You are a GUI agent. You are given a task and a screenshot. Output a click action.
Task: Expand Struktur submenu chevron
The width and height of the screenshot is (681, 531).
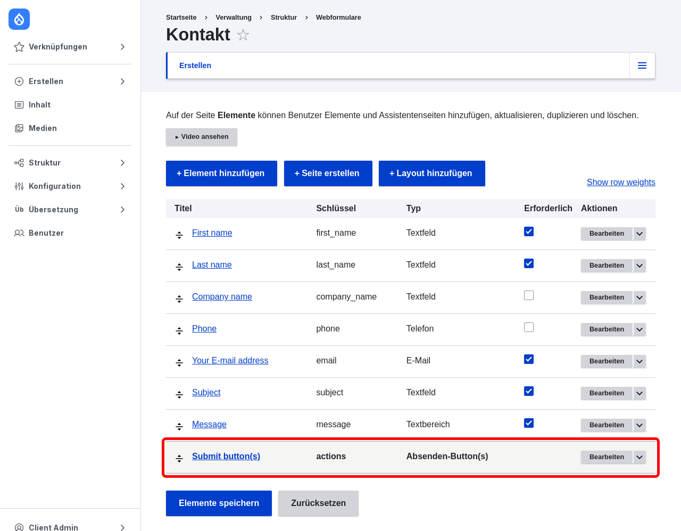122,163
